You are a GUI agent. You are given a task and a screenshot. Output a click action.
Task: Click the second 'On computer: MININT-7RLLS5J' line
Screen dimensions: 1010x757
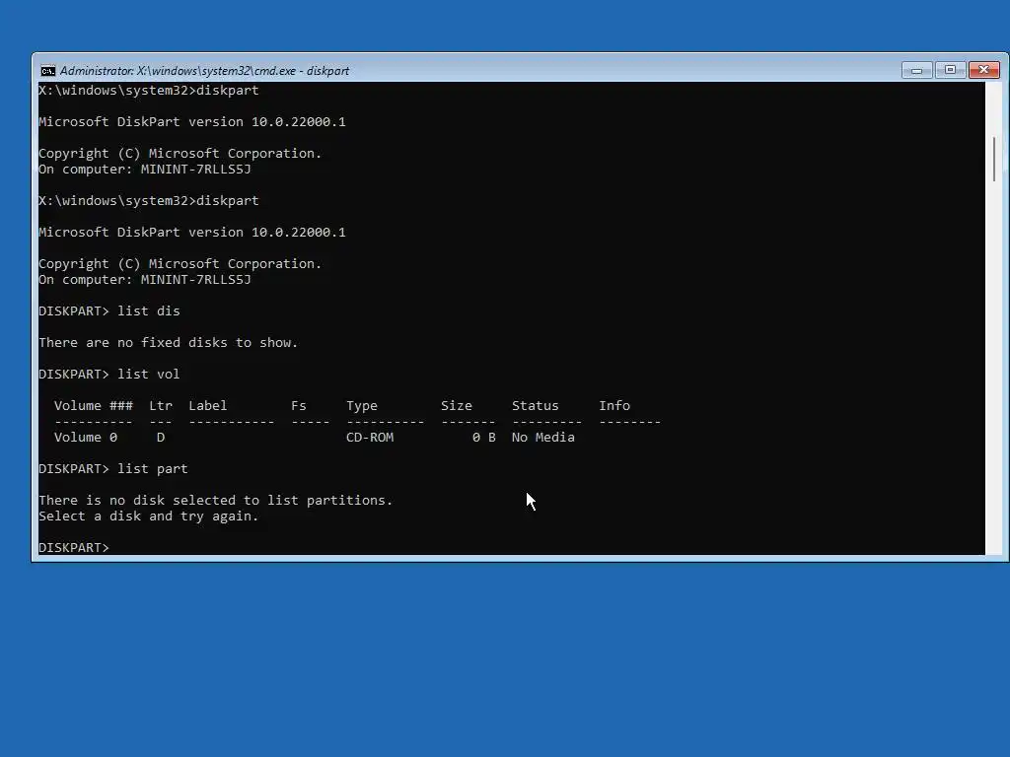(x=145, y=279)
